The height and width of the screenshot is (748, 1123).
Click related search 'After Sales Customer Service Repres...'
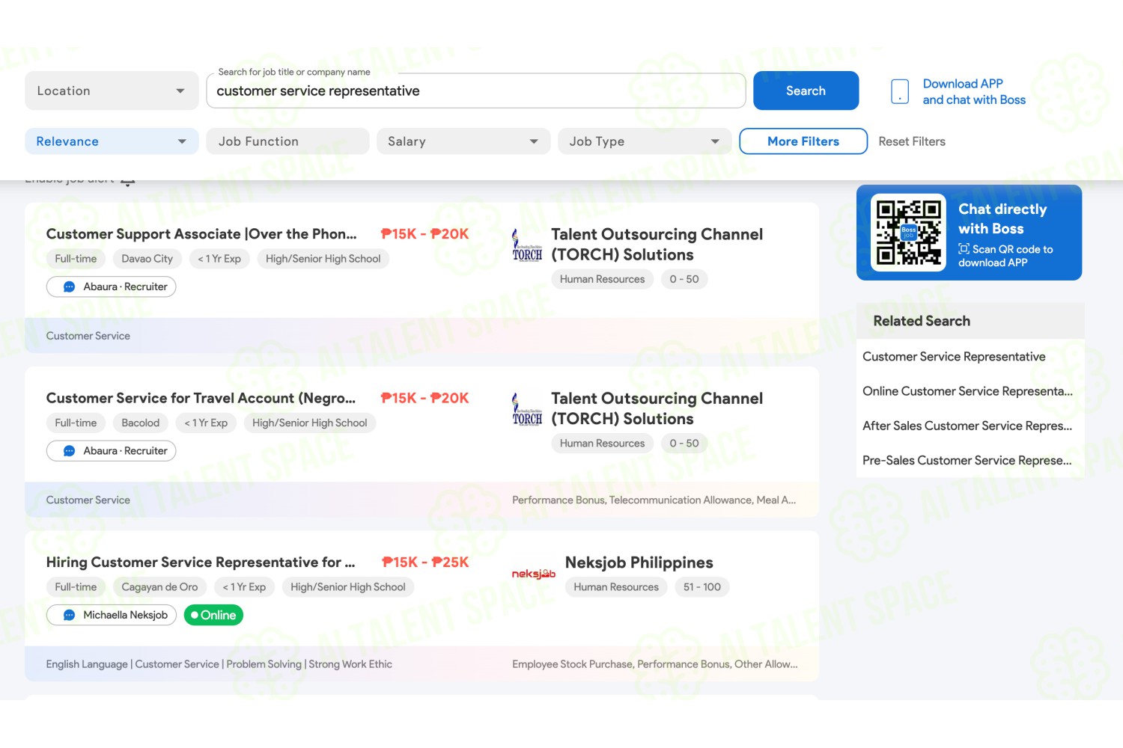coord(967,426)
